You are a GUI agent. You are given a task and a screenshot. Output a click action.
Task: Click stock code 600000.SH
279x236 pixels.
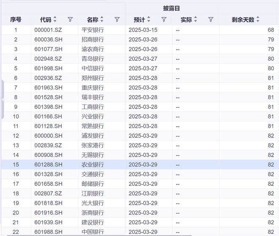pyautogui.click(x=48, y=136)
